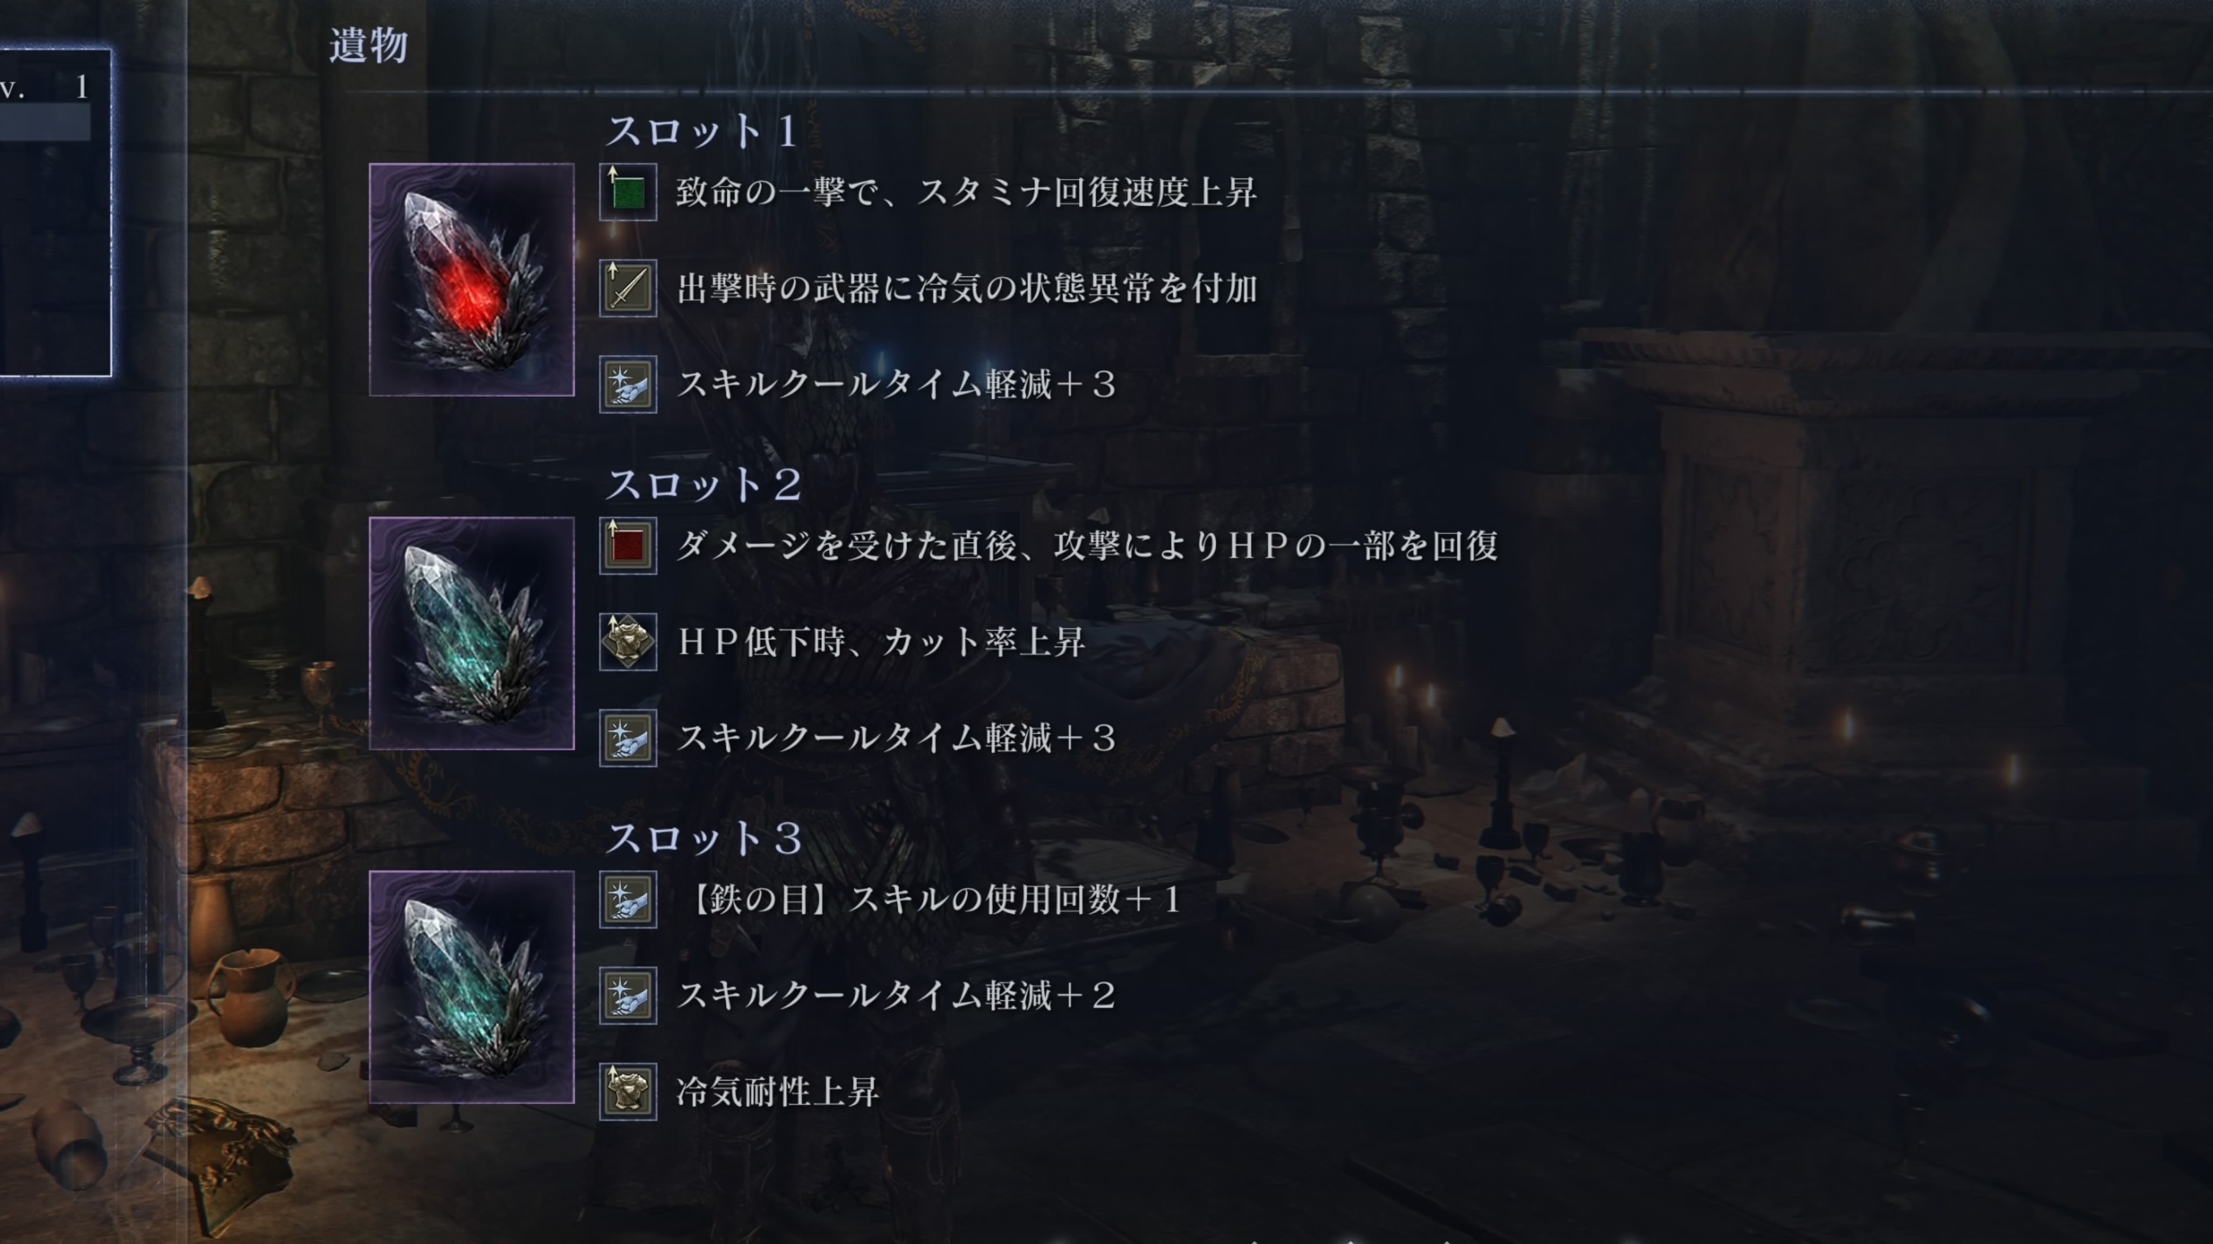This screenshot has height=1244, width=2213.
Task: Click the Ironeye skill uses +1 icon
Action: tap(628, 900)
